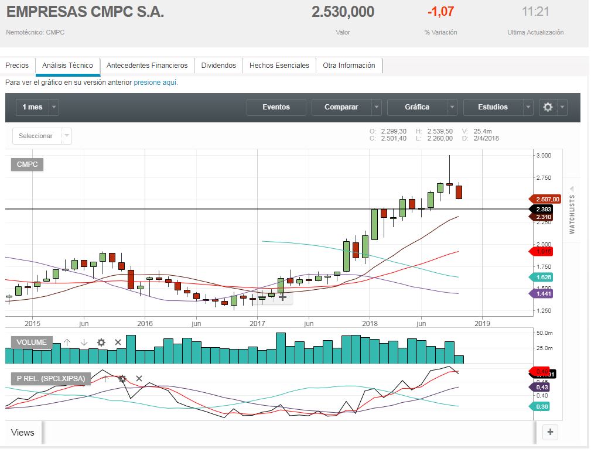Switch to the Precios tab
The image size is (591, 459).
[17, 65]
